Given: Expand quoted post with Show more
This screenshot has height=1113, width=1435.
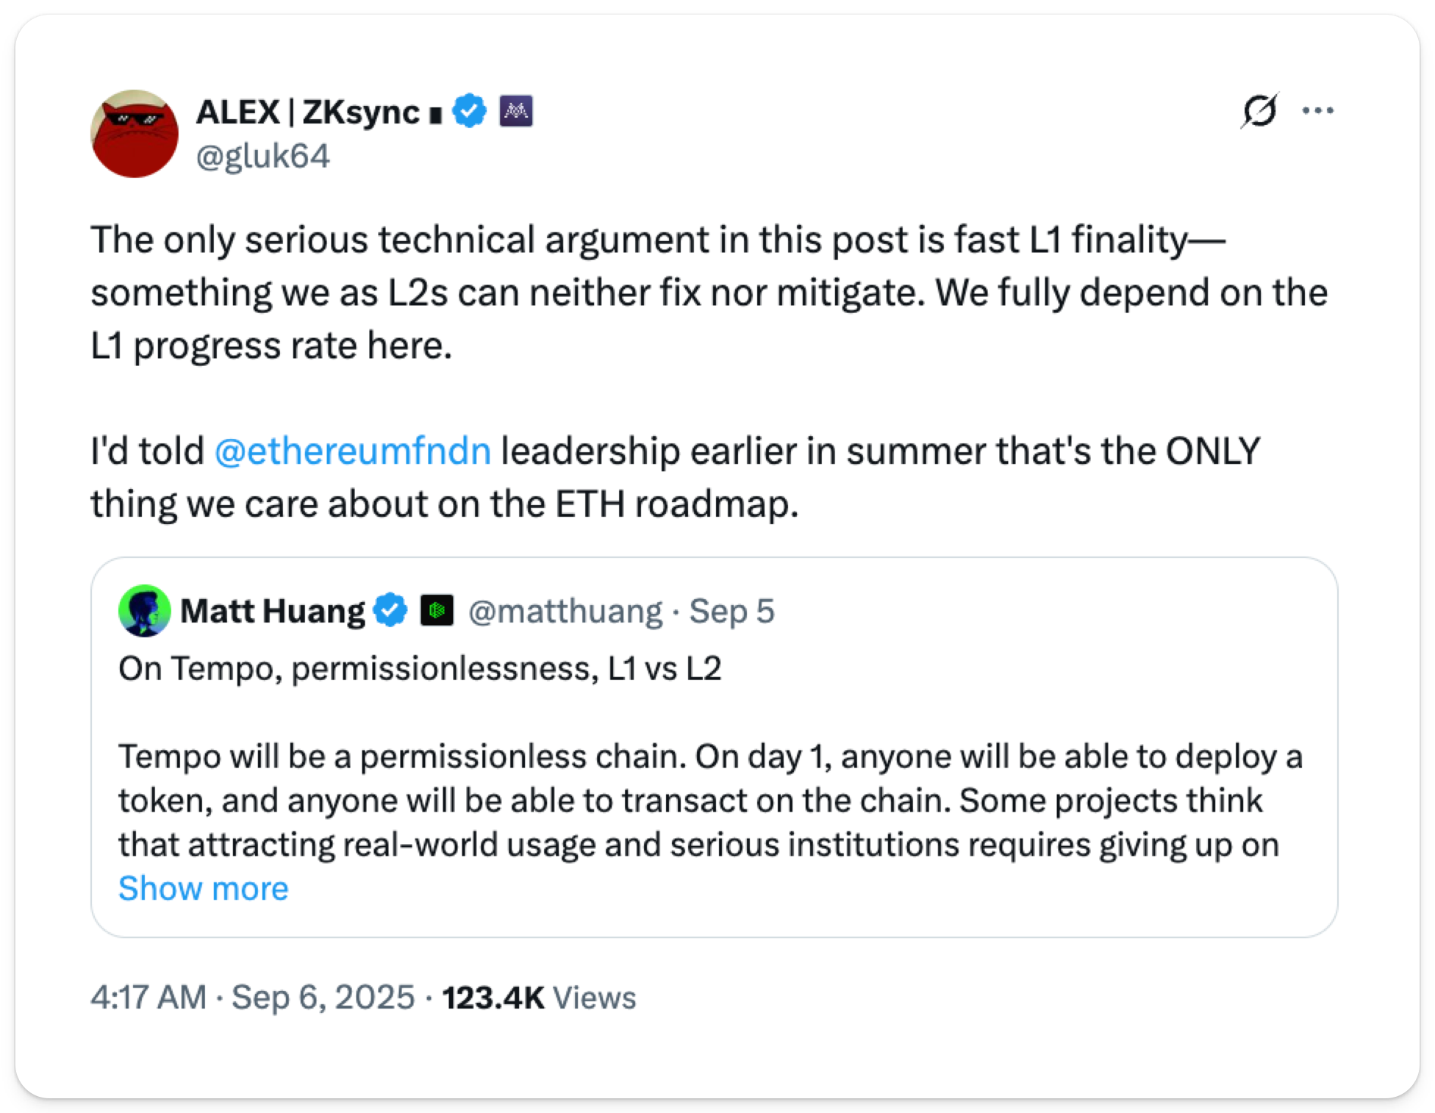Looking at the screenshot, I should tap(203, 889).
